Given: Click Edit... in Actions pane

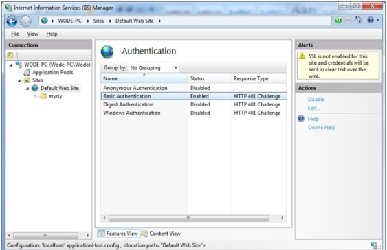Looking at the screenshot, I should tap(314, 108).
